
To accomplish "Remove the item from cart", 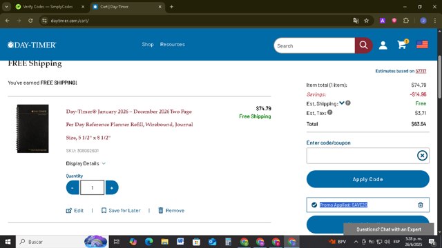I will tap(171, 211).
